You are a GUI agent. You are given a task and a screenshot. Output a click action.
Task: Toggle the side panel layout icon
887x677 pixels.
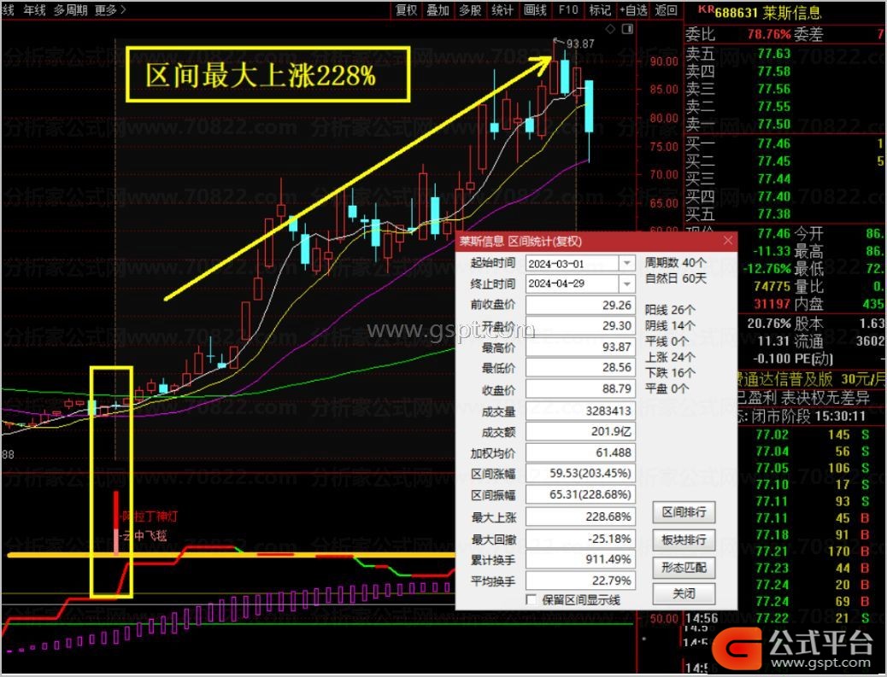(627, 29)
